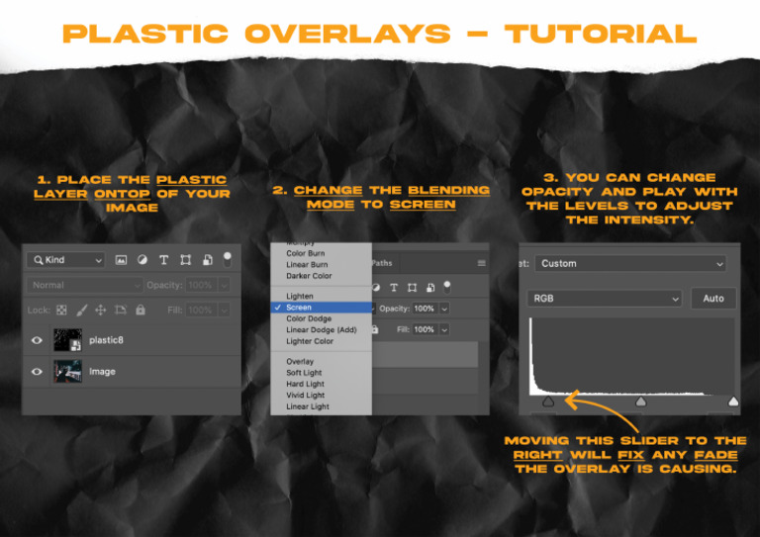Click smart object filter icon beside Kind dropdown
760x537 pixels.
[x=208, y=260]
